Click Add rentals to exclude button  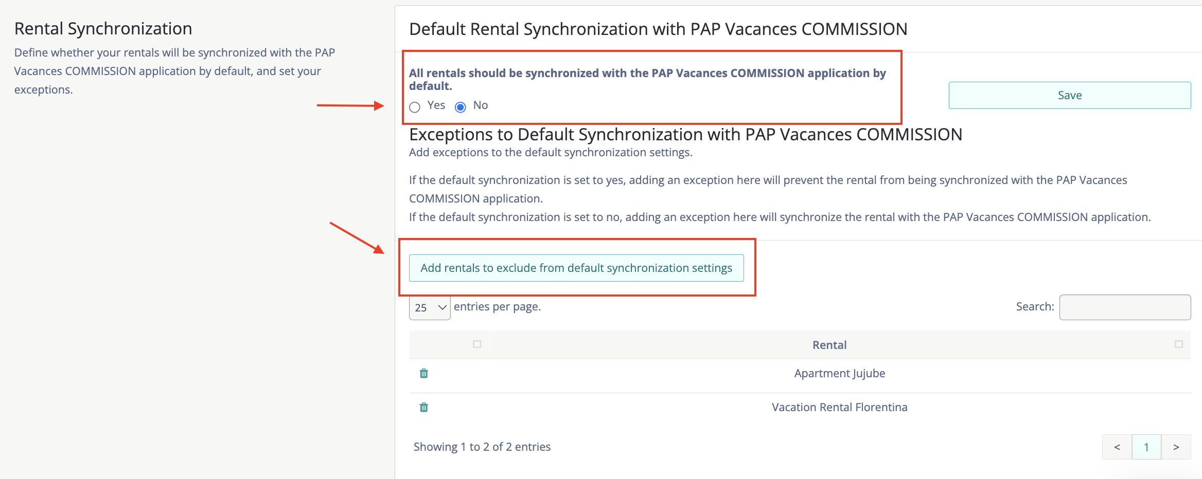pyautogui.click(x=576, y=268)
